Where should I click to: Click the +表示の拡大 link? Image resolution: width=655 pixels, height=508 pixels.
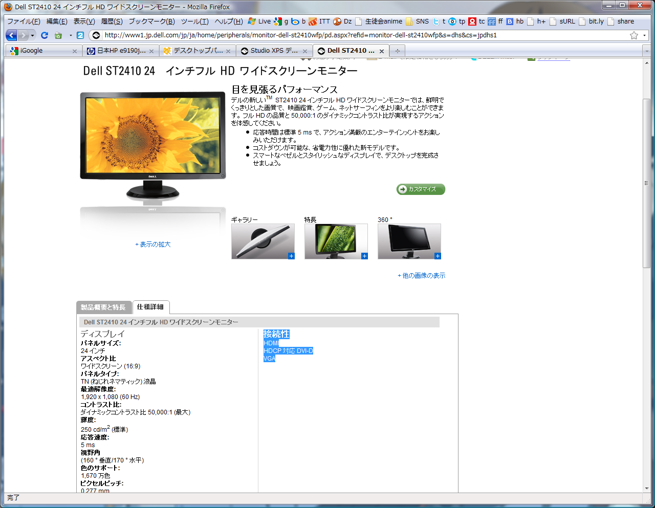tap(153, 245)
